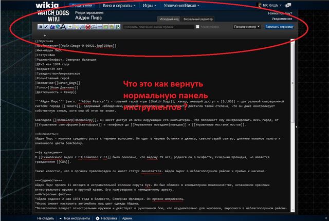329x221 pixels.
Task: Click the edit summary input field
Action: (159, 27)
